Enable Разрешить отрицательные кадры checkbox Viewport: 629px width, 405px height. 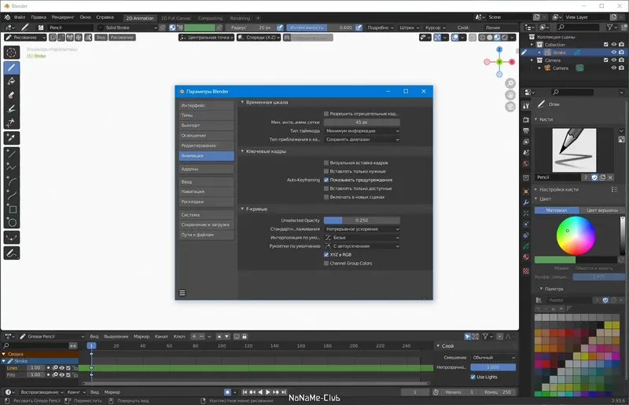pyautogui.click(x=326, y=114)
